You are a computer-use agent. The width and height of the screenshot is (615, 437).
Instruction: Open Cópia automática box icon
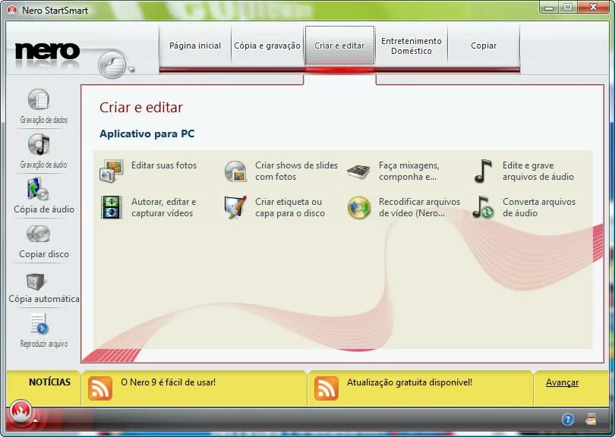pos(35,281)
